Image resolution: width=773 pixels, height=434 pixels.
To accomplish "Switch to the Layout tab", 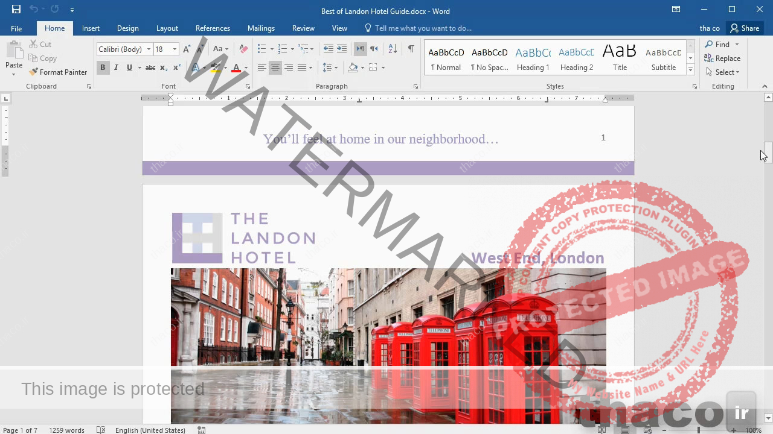I will click(x=167, y=28).
